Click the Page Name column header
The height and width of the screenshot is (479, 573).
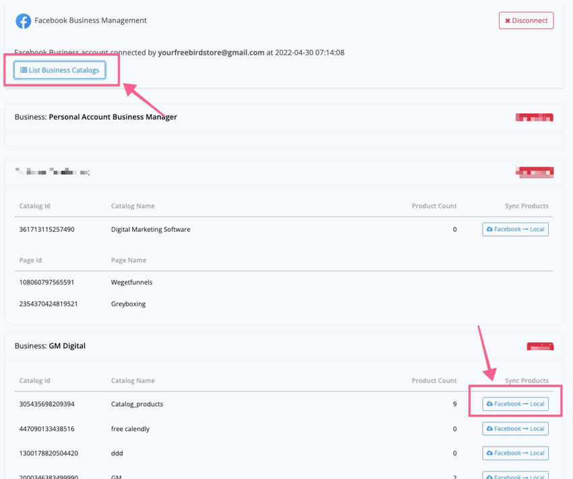[129, 260]
